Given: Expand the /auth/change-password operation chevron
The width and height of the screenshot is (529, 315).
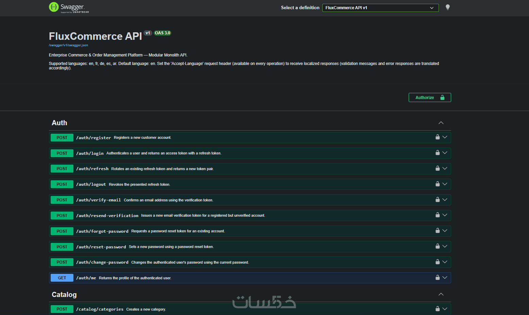Looking at the screenshot, I should (445, 262).
